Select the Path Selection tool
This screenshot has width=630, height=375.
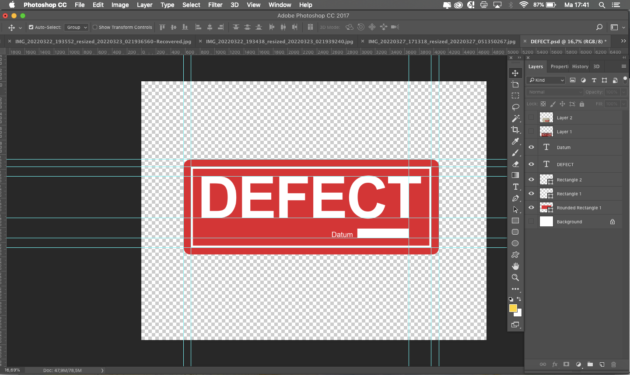coord(515,209)
